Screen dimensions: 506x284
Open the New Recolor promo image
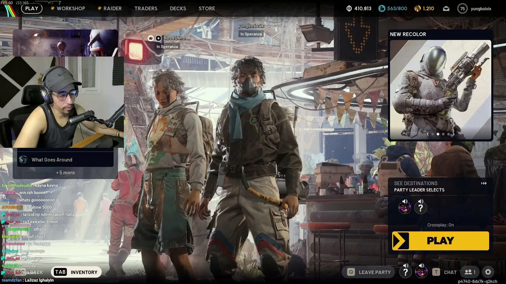point(441,90)
